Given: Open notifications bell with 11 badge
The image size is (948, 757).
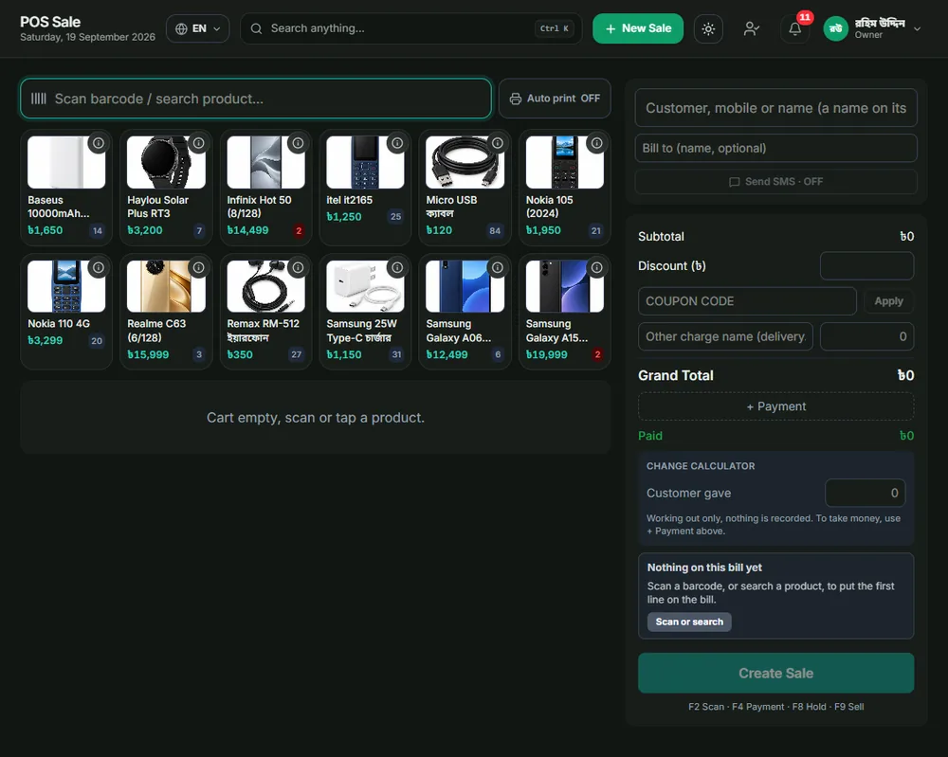Looking at the screenshot, I should 795,28.
